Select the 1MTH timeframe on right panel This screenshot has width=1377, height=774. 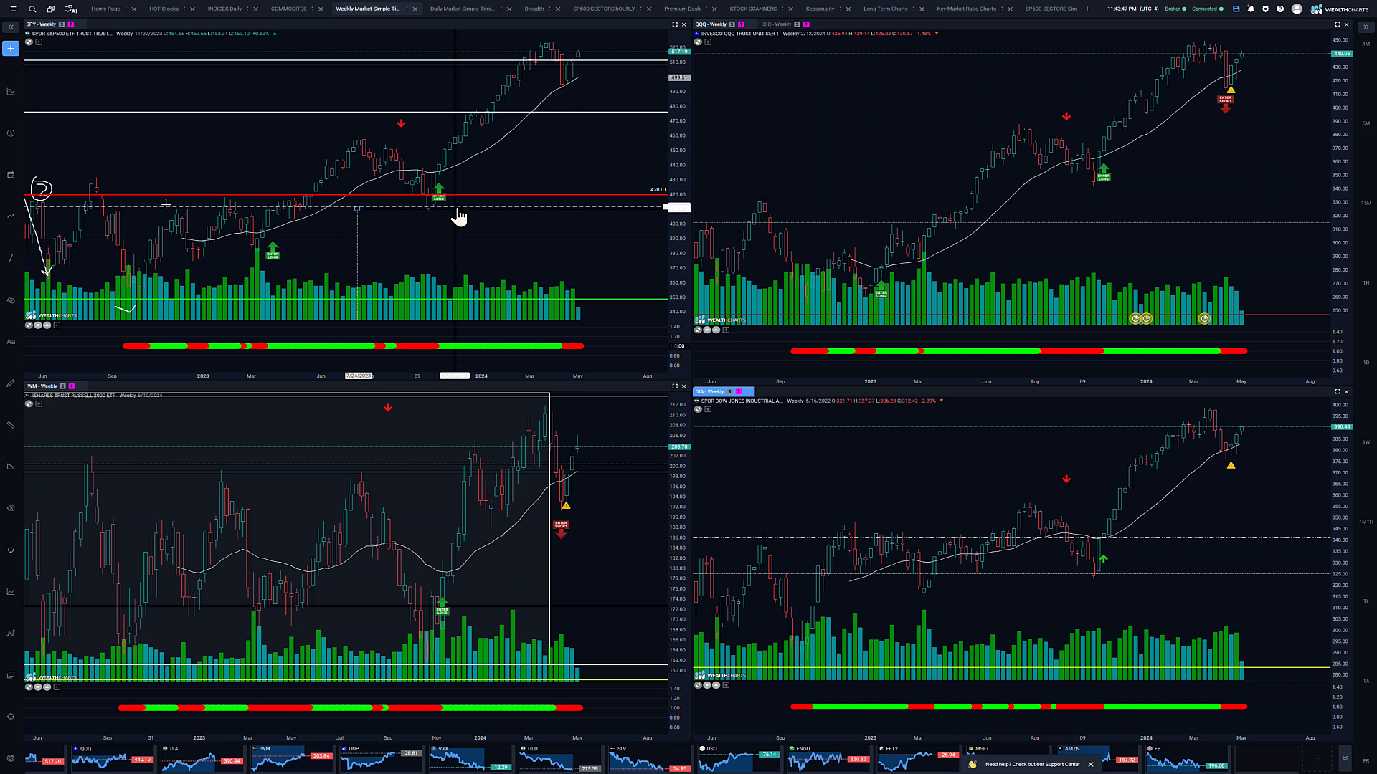click(1366, 522)
